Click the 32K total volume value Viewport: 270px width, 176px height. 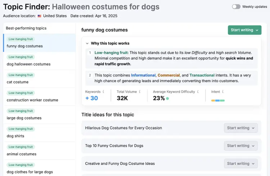coord(122,98)
